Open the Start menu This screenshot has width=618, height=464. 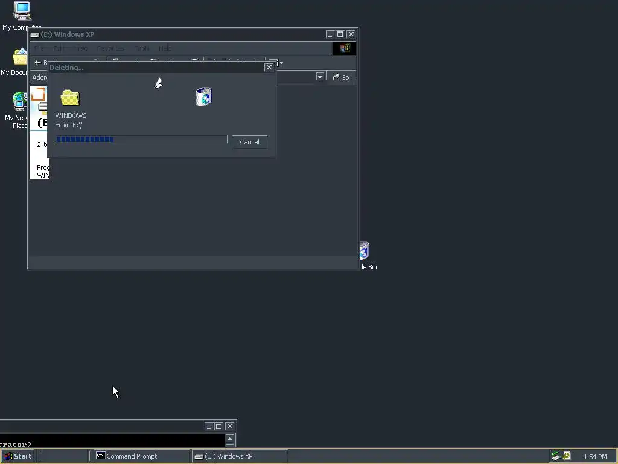19,456
